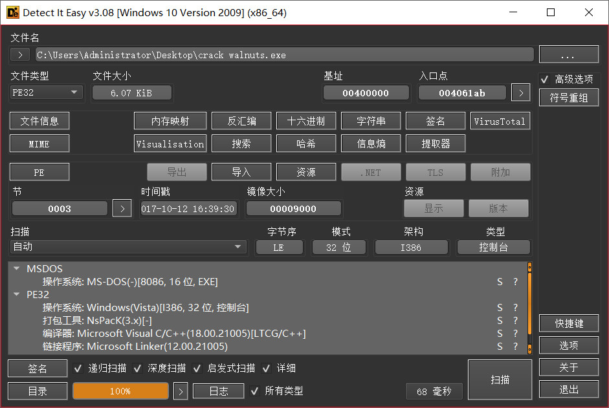Open 哈希 hash view
The height and width of the screenshot is (408, 609).
pos(306,144)
